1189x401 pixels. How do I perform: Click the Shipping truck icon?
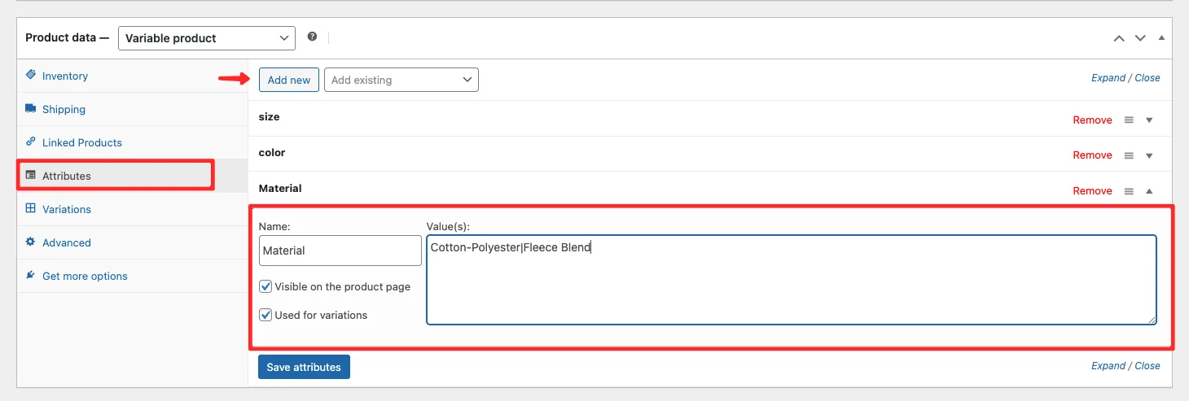coord(31,108)
